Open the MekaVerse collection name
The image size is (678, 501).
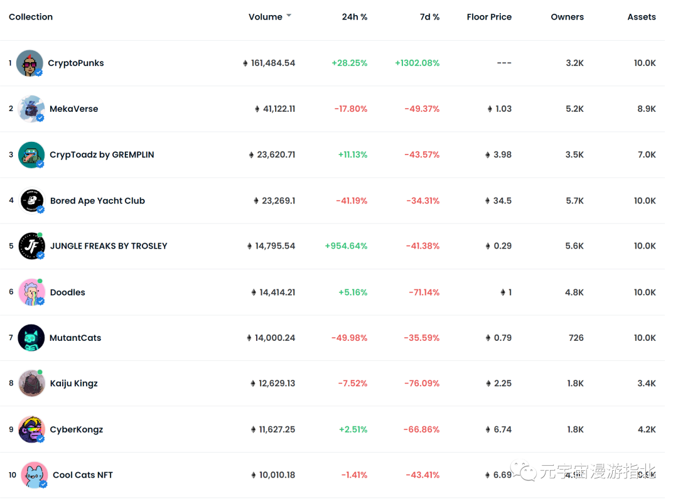[x=74, y=109]
